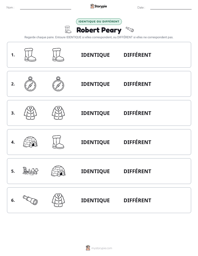198x256 pixels.
Task: Click the igloo image in row 4
Action: click(30, 142)
